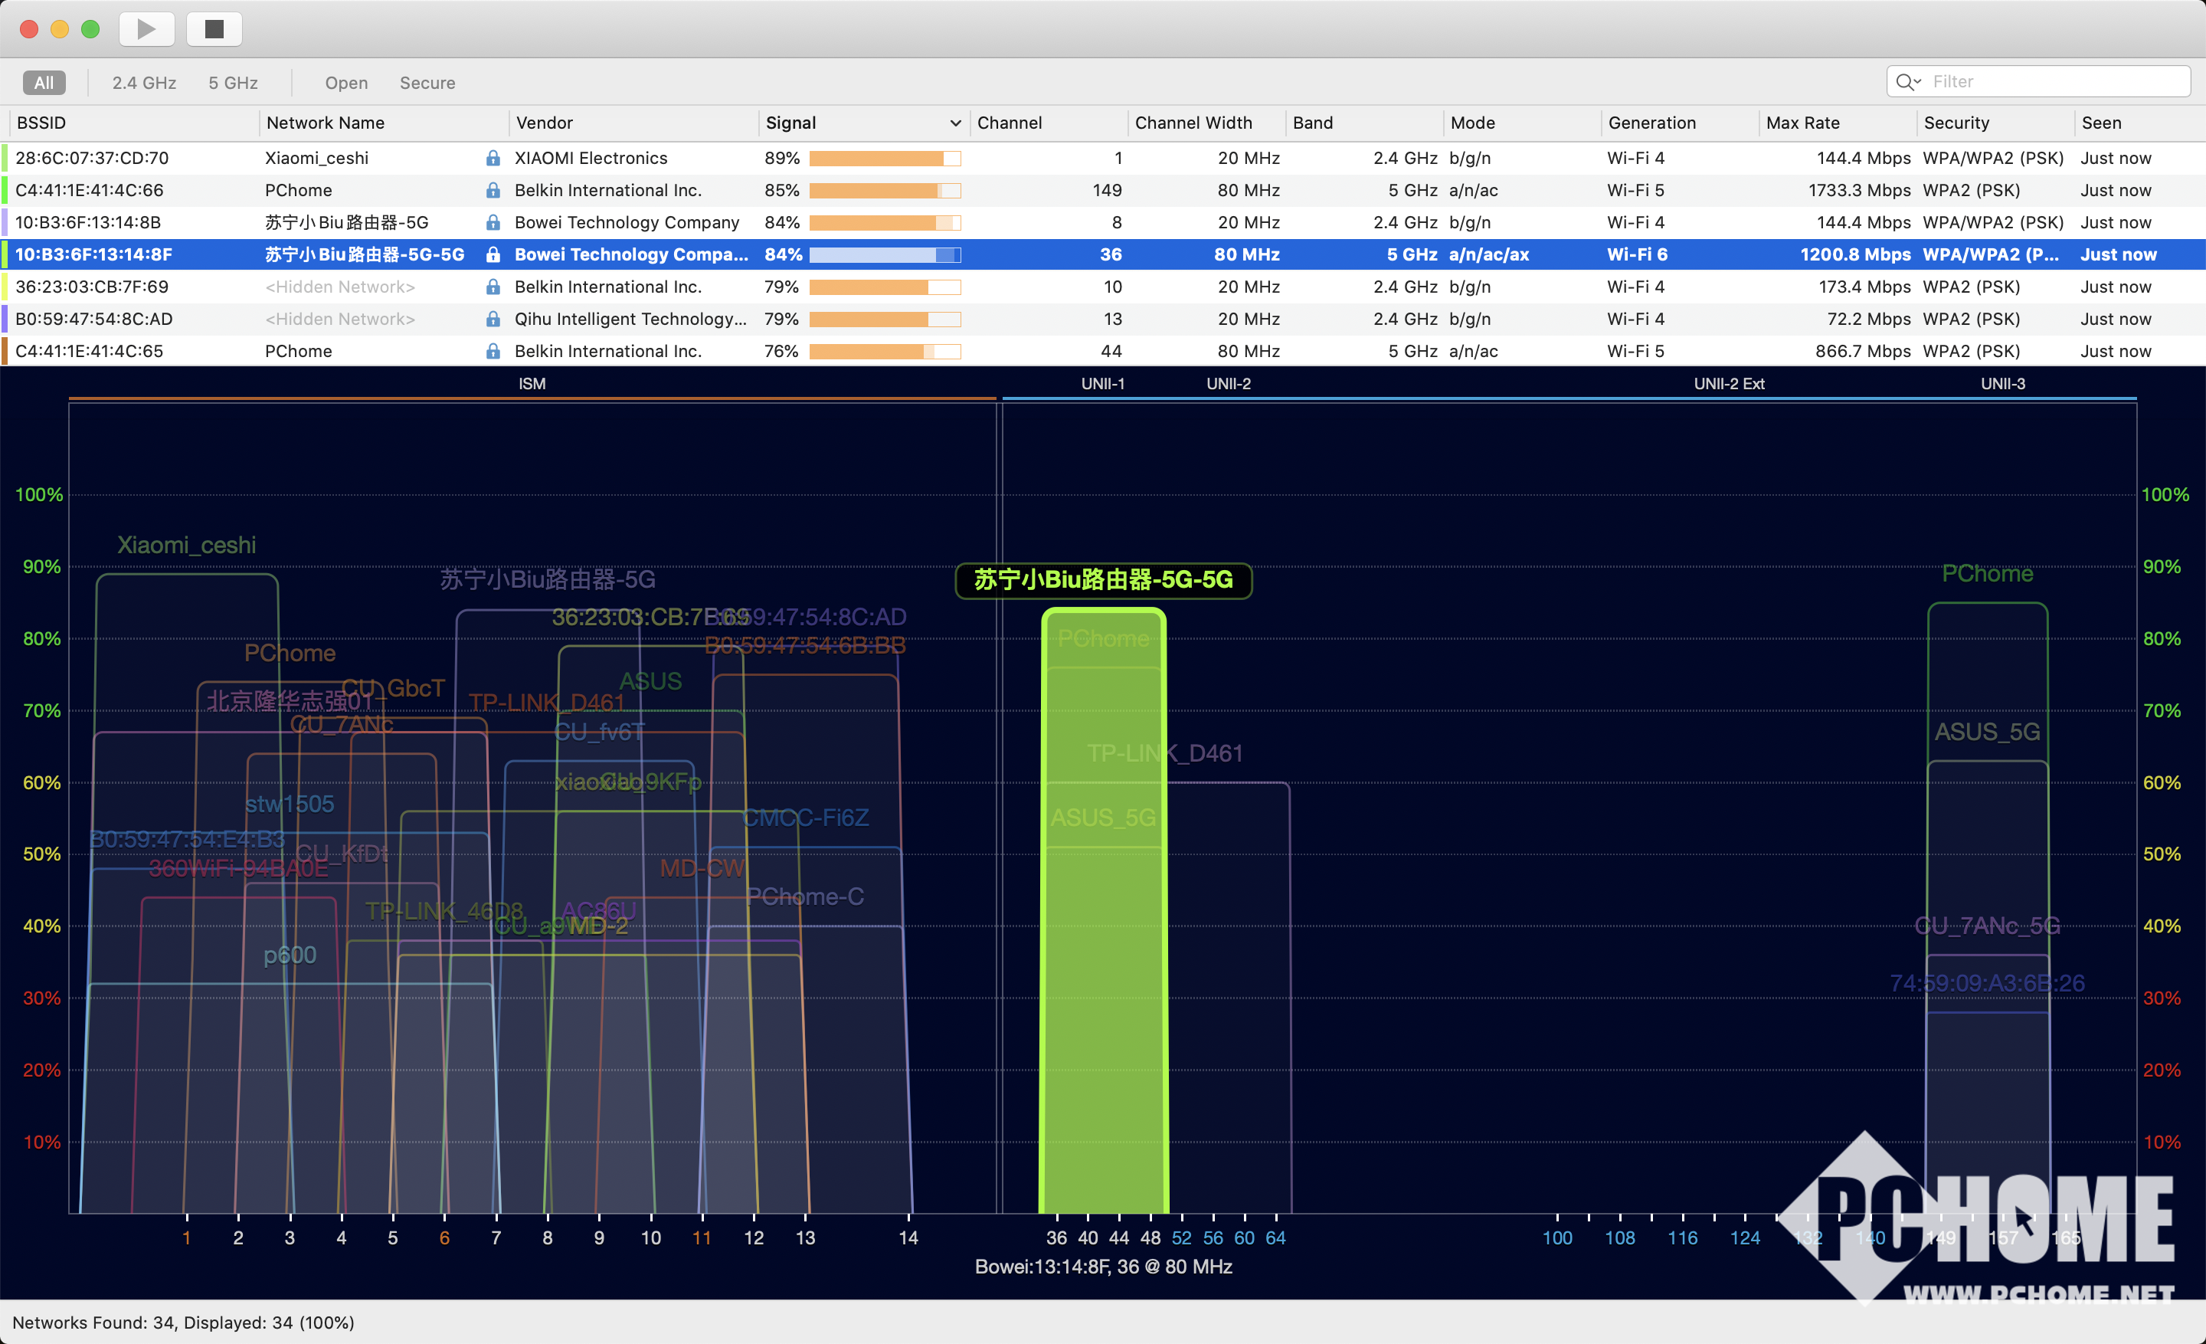The image size is (2206, 1344).
Task: Show only Open networks
Action: 346,83
